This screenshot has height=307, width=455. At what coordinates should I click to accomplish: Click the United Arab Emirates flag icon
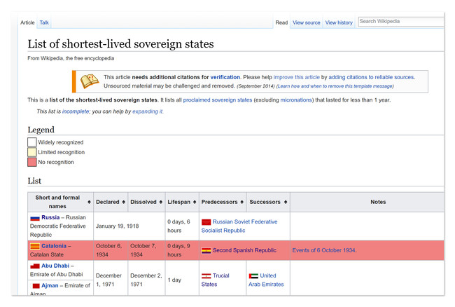(253, 276)
